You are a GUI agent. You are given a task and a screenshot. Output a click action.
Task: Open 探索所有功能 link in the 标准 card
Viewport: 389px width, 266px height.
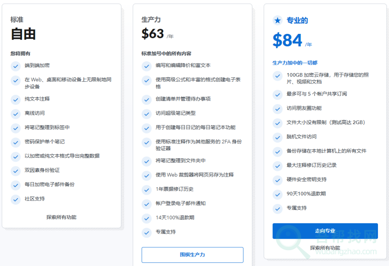pyautogui.click(x=62, y=217)
